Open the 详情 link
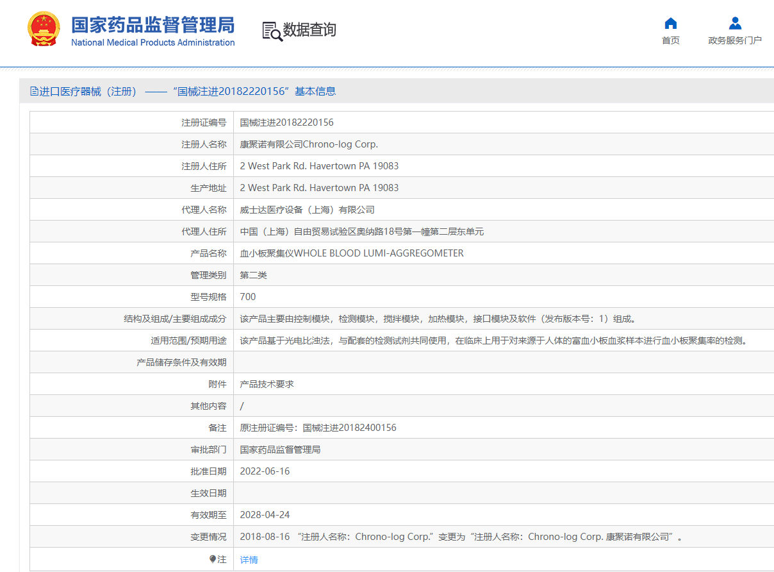The width and height of the screenshot is (774, 572). (249, 560)
